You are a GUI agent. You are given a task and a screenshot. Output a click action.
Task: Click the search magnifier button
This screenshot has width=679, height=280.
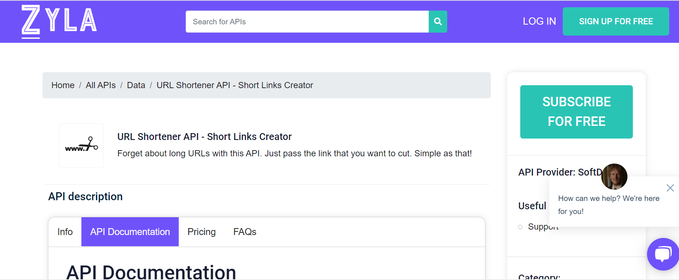click(438, 22)
